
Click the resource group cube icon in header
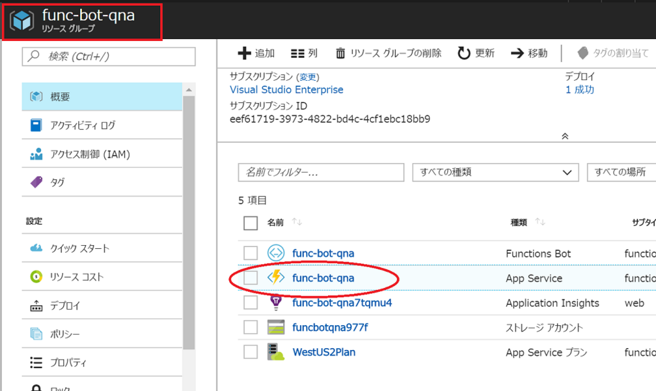(22, 20)
